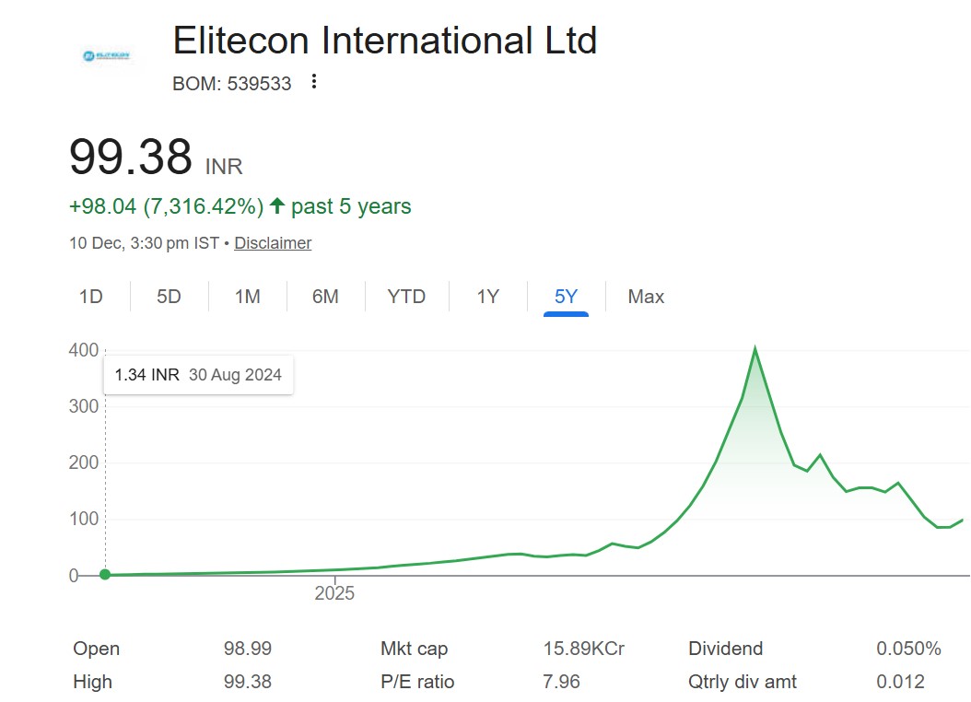This screenshot has width=971, height=702.
Task: Click the green data point on chart start
Action: 105,575
